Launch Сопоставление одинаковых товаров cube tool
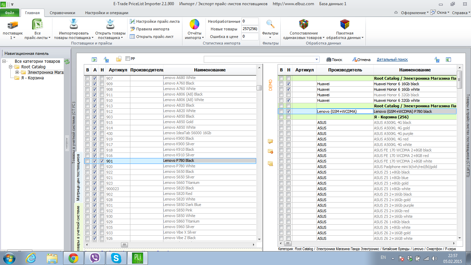 click(x=304, y=29)
